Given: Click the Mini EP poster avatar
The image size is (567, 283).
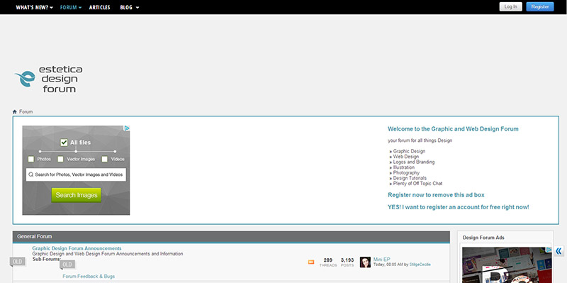Looking at the screenshot, I should click(x=365, y=262).
